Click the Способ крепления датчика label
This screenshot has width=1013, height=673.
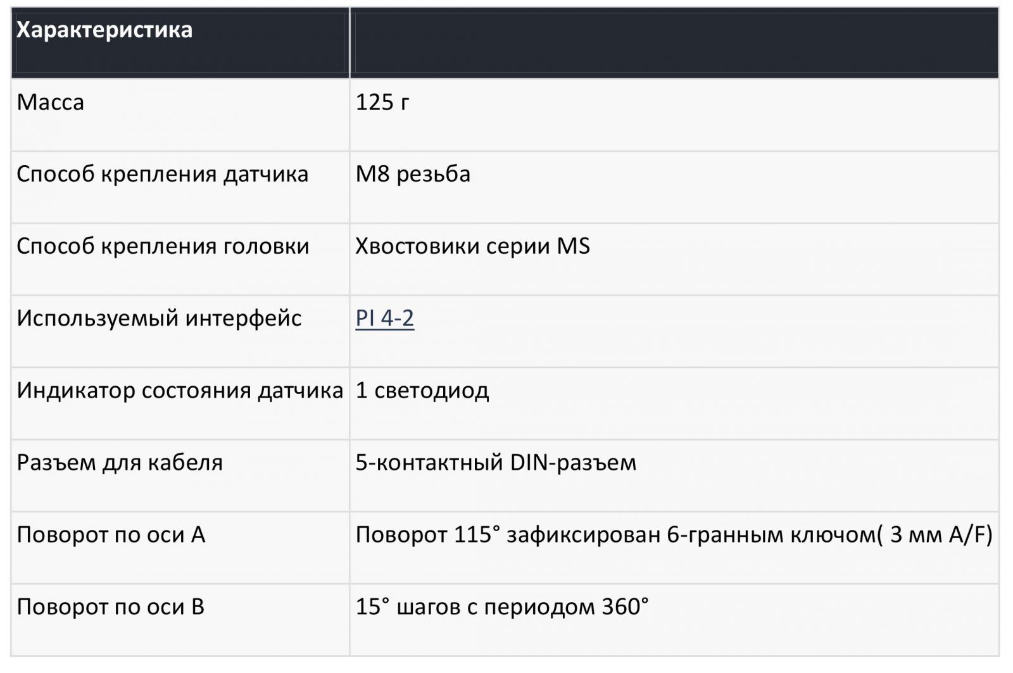pos(163,174)
